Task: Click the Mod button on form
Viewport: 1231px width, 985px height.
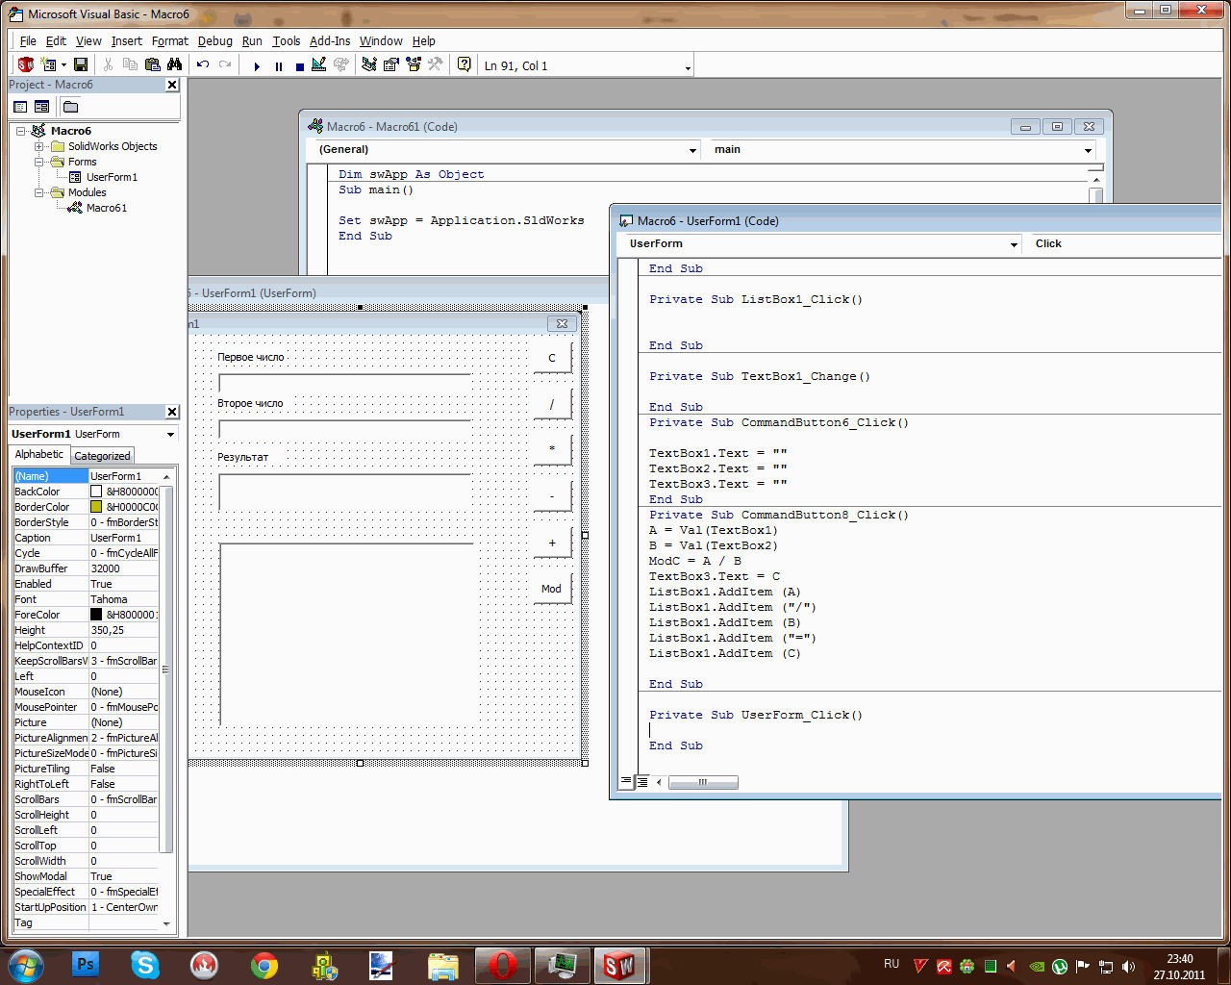Action: [x=552, y=589]
